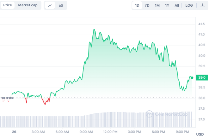Select the Market cap tab

coord(28,5)
